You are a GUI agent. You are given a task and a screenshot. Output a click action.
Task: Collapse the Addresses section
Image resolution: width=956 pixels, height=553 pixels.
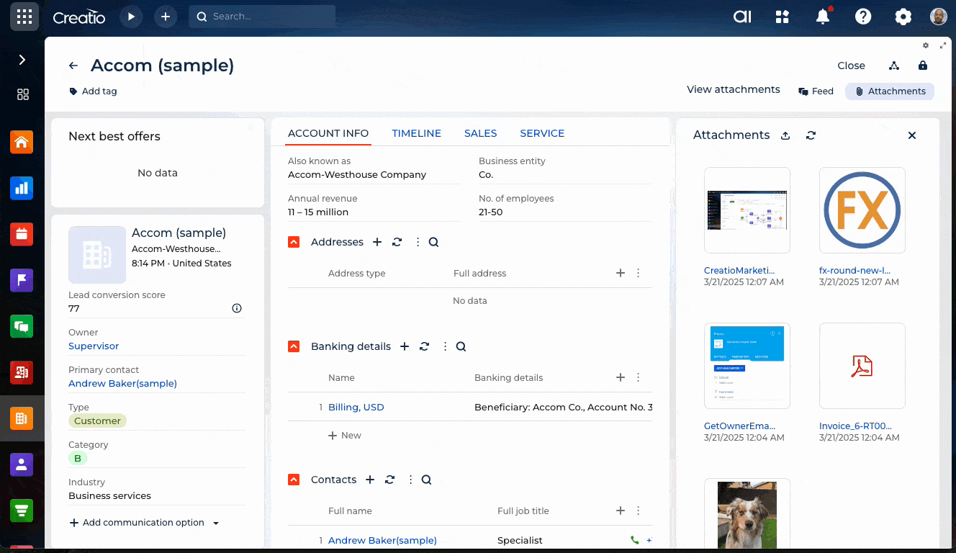tap(294, 242)
